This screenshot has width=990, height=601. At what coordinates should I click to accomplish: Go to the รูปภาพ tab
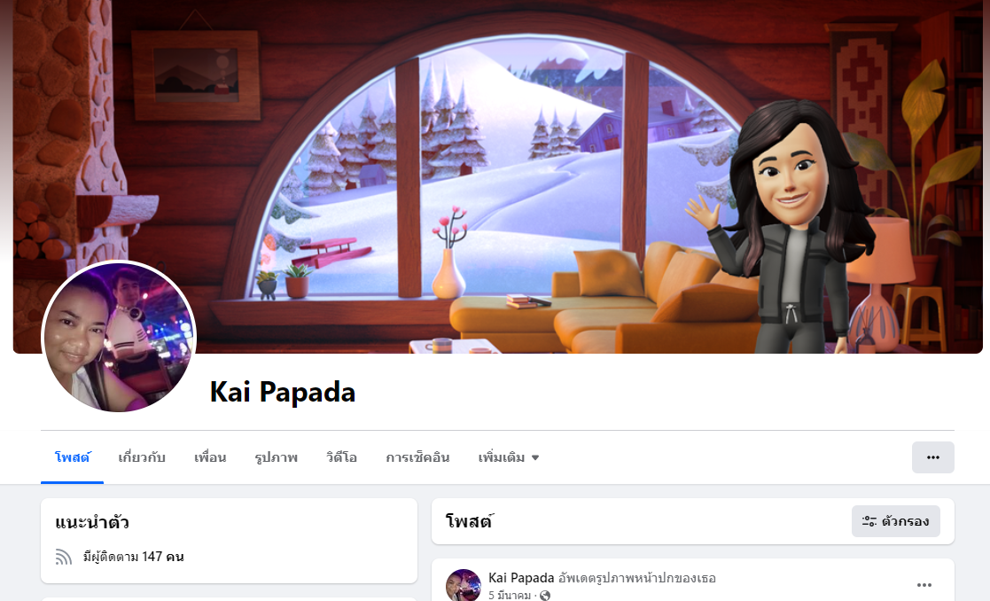(276, 457)
